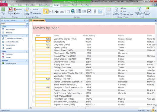157x112 pixels.
Task: Switch to the Arrange tab
Action: [x=66, y=5]
